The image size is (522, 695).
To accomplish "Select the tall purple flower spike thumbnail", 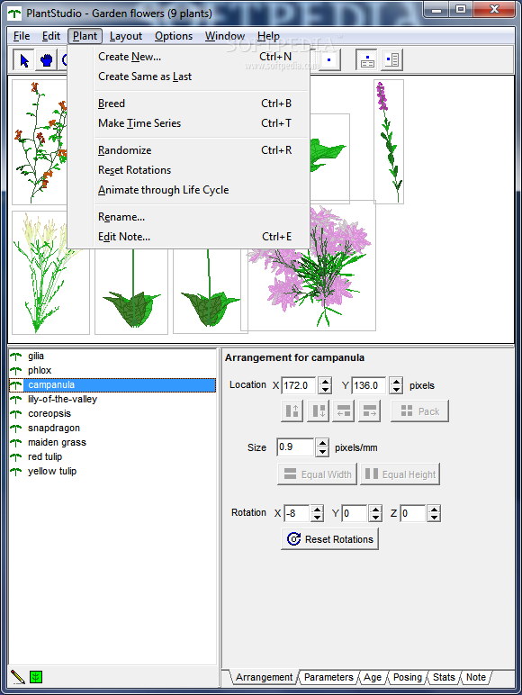I will pos(389,141).
